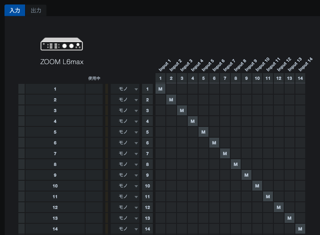Image resolution: width=320 pixels, height=235 pixels.
Task: Toggle the M routing cell for Input 1
Action: tap(160, 89)
